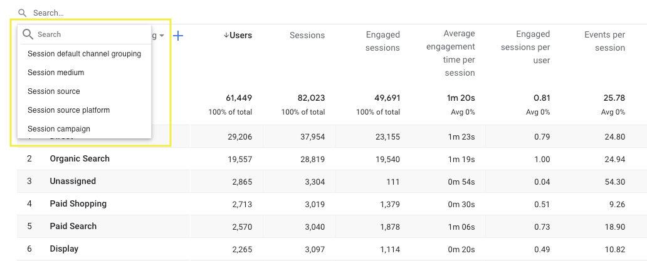Type in the dropdown Search field
This screenshot has height=261, width=647.
88,34
